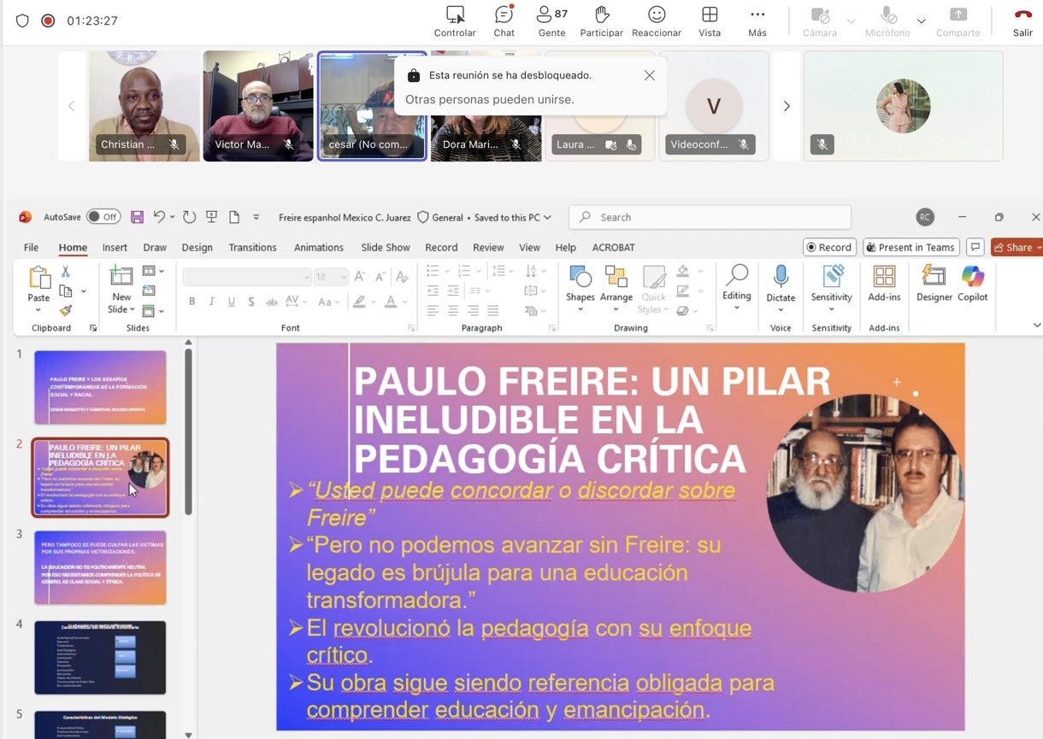Expand the Arrange dropdown menu

point(616,284)
